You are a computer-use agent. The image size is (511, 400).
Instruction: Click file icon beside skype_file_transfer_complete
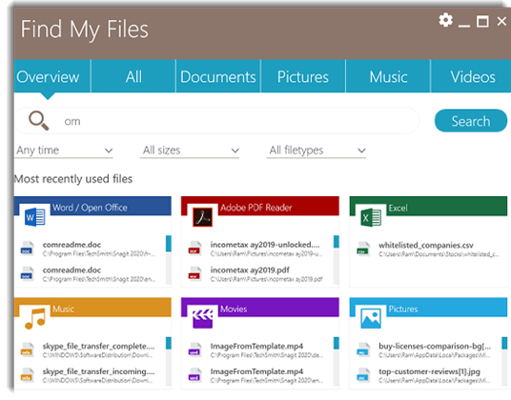(27, 350)
